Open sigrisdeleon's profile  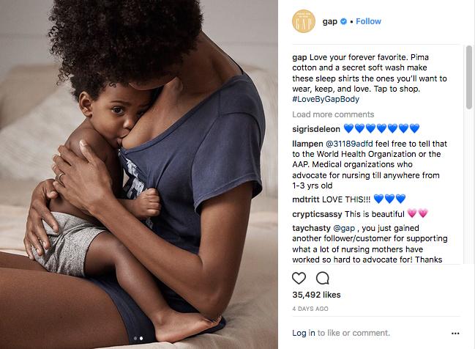pos(316,129)
